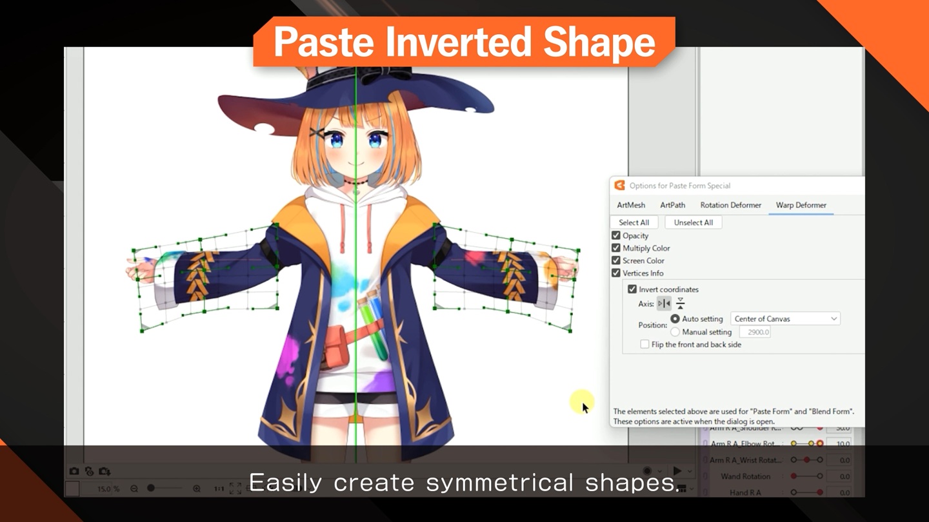Choose the Manual setting radio button
The image size is (929, 522).
pyautogui.click(x=675, y=332)
